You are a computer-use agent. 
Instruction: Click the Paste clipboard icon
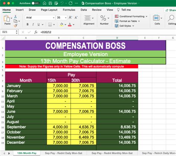7,19
